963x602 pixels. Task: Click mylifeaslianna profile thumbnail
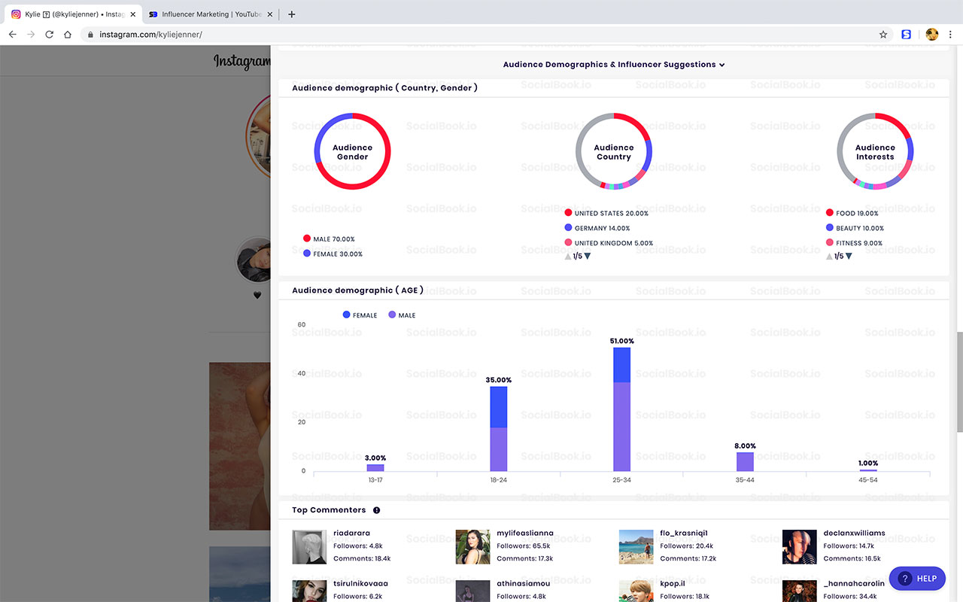tap(472, 547)
